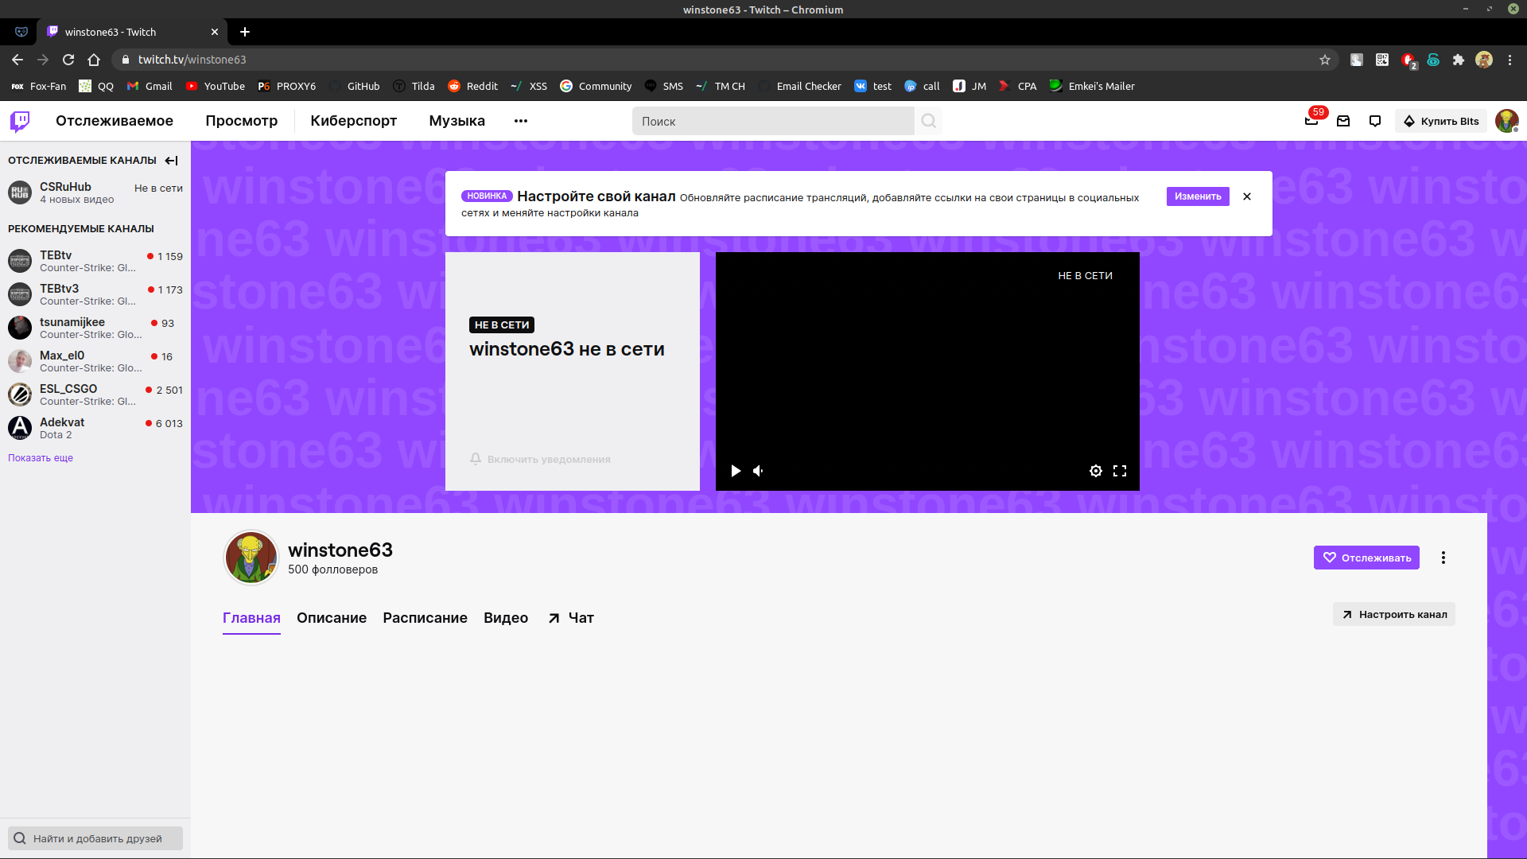Select the Главная channel tab
Viewport: 1527px width, 859px height.
[x=251, y=618]
